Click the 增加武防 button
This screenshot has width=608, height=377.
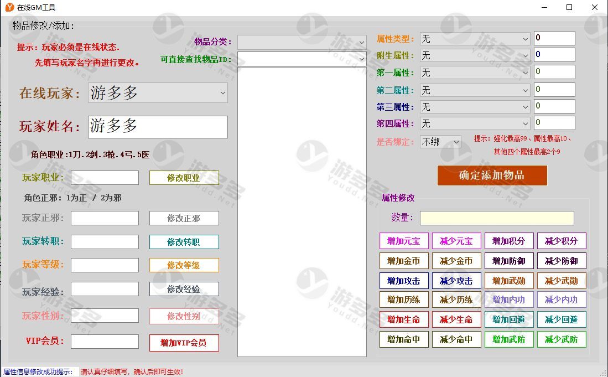[x=508, y=339]
